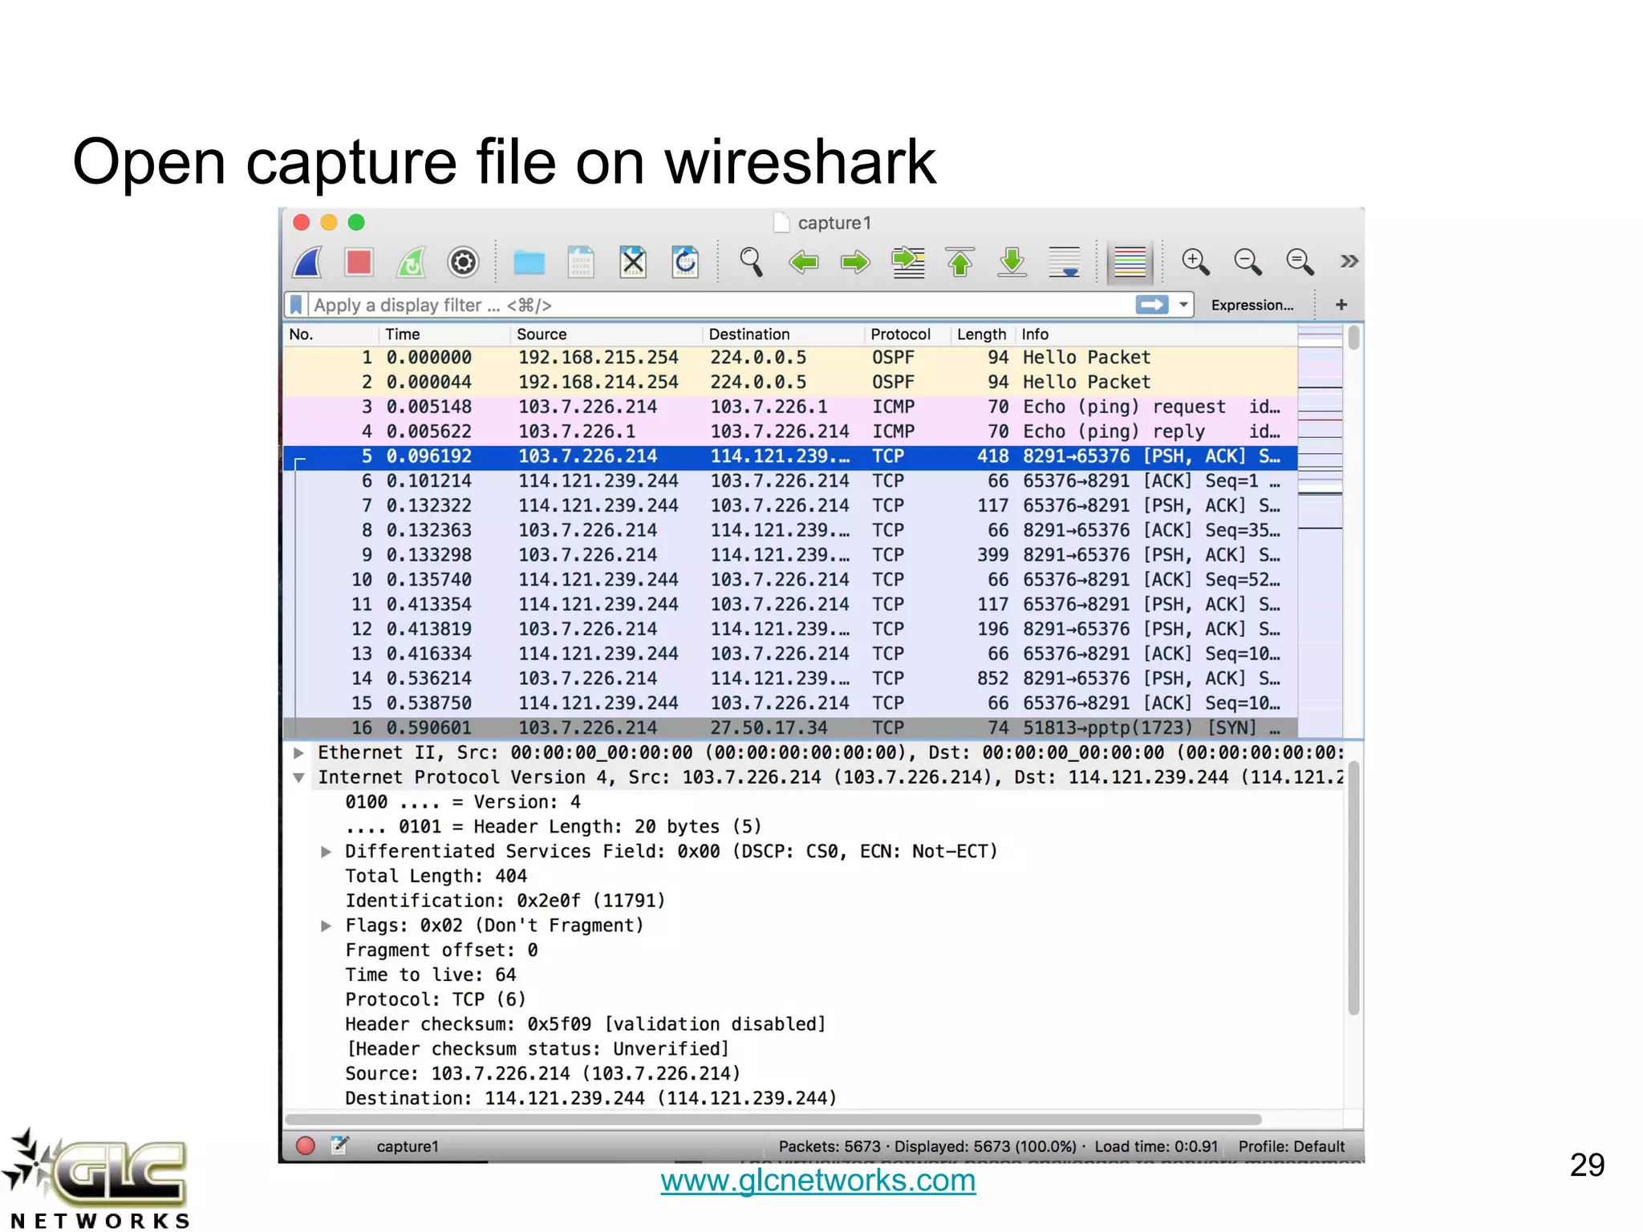
Task: Select packet 2 OSPF Hello from 192.168.214.254
Action: click(790, 383)
